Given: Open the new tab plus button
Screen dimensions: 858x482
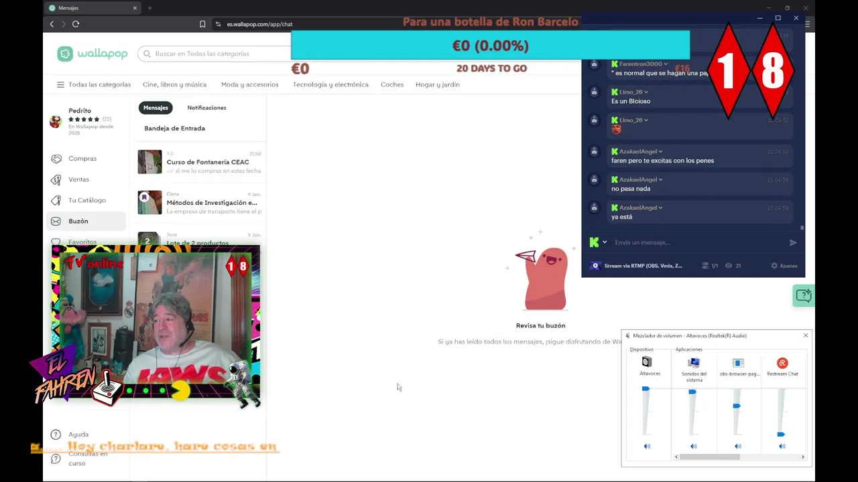Looking at the screenshot, I should point(149,8).
